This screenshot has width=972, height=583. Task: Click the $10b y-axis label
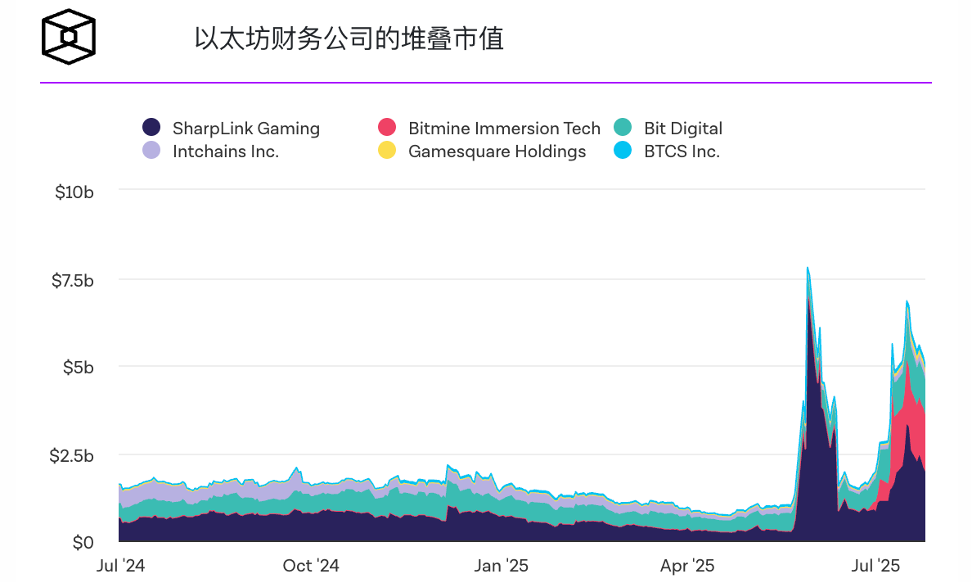tap(74, 192)
